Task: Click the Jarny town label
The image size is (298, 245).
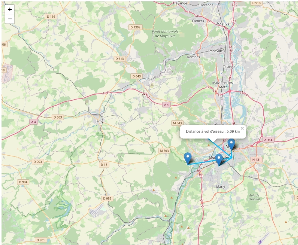Action: [x=99, y=121]
